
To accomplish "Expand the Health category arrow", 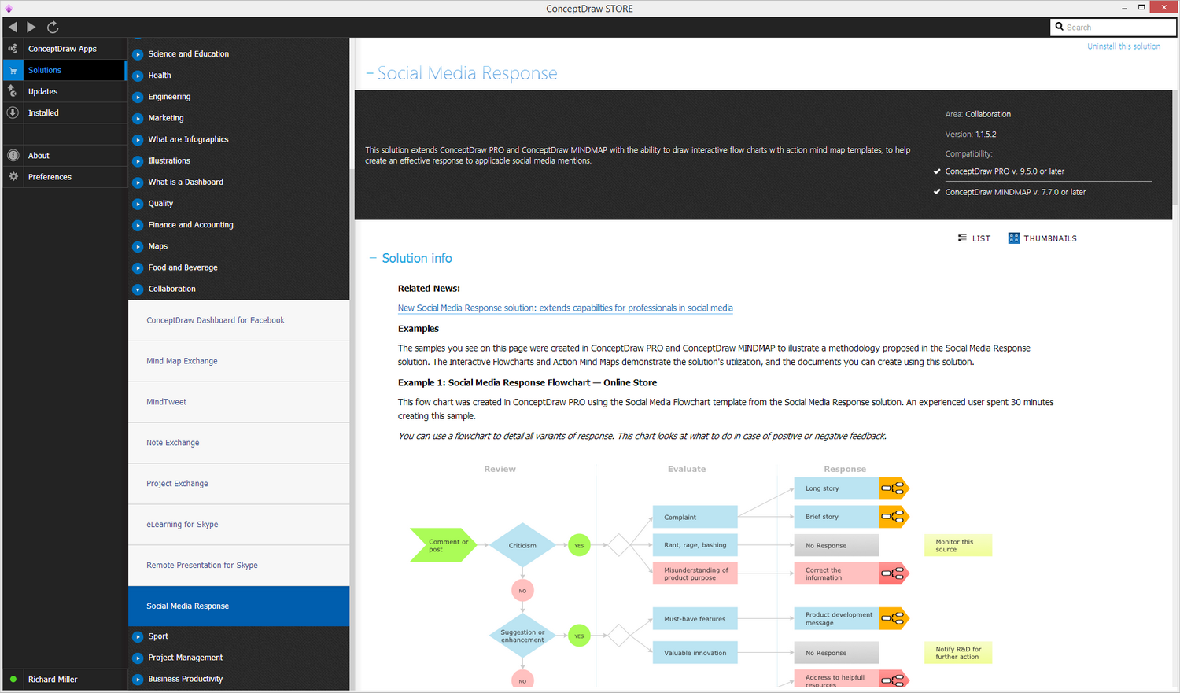I will pyautogui.click(x=138, y=76).
